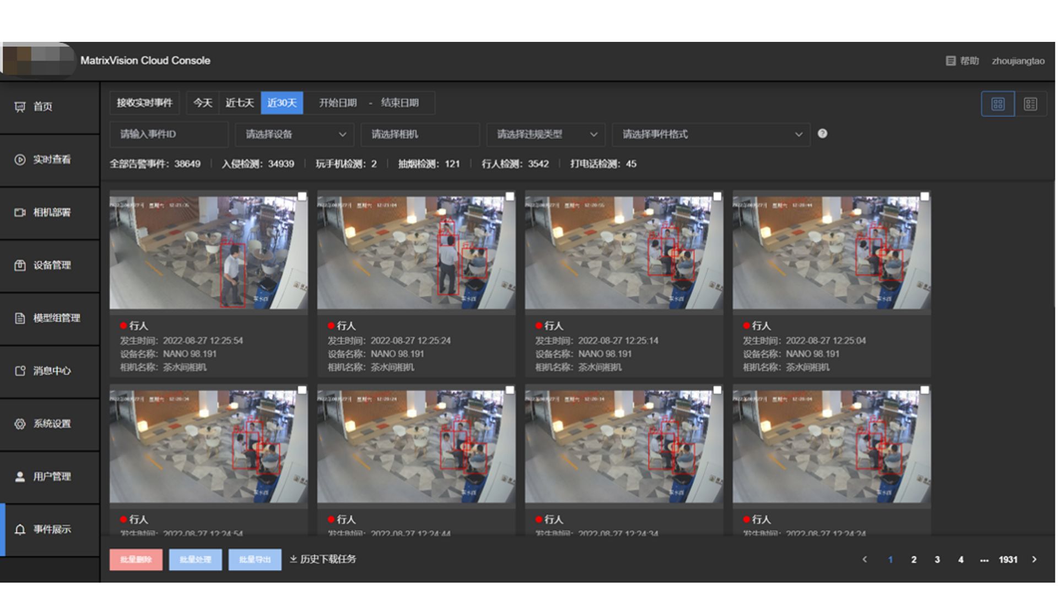
Task: Open 用户管理 user icon
Action: point(20,477)
